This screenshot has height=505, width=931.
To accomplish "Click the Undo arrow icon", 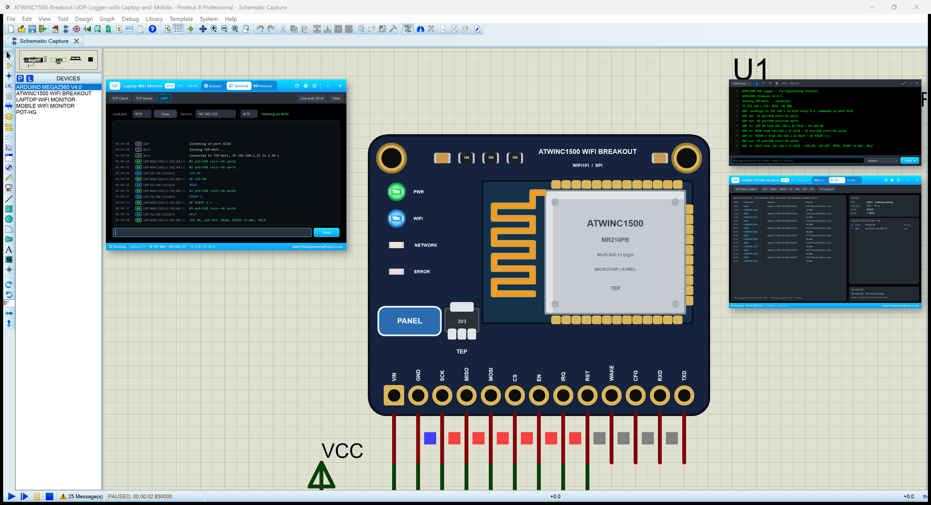I will [x=260, y=29].
